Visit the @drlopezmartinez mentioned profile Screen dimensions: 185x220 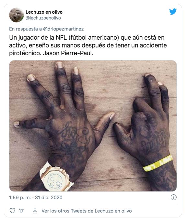pos(64,29)
